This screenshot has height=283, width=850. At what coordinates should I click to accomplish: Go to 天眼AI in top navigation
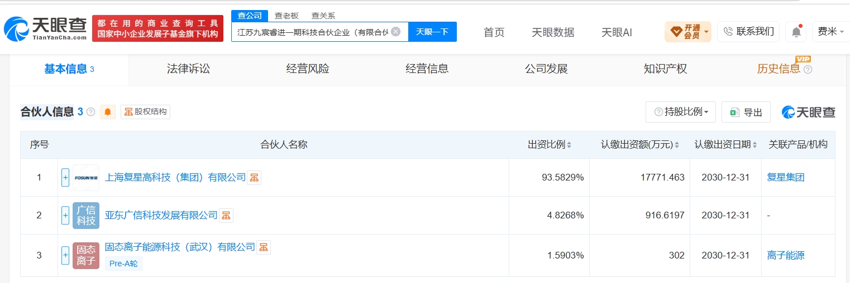pyautogui.click(x=617, y=32)
